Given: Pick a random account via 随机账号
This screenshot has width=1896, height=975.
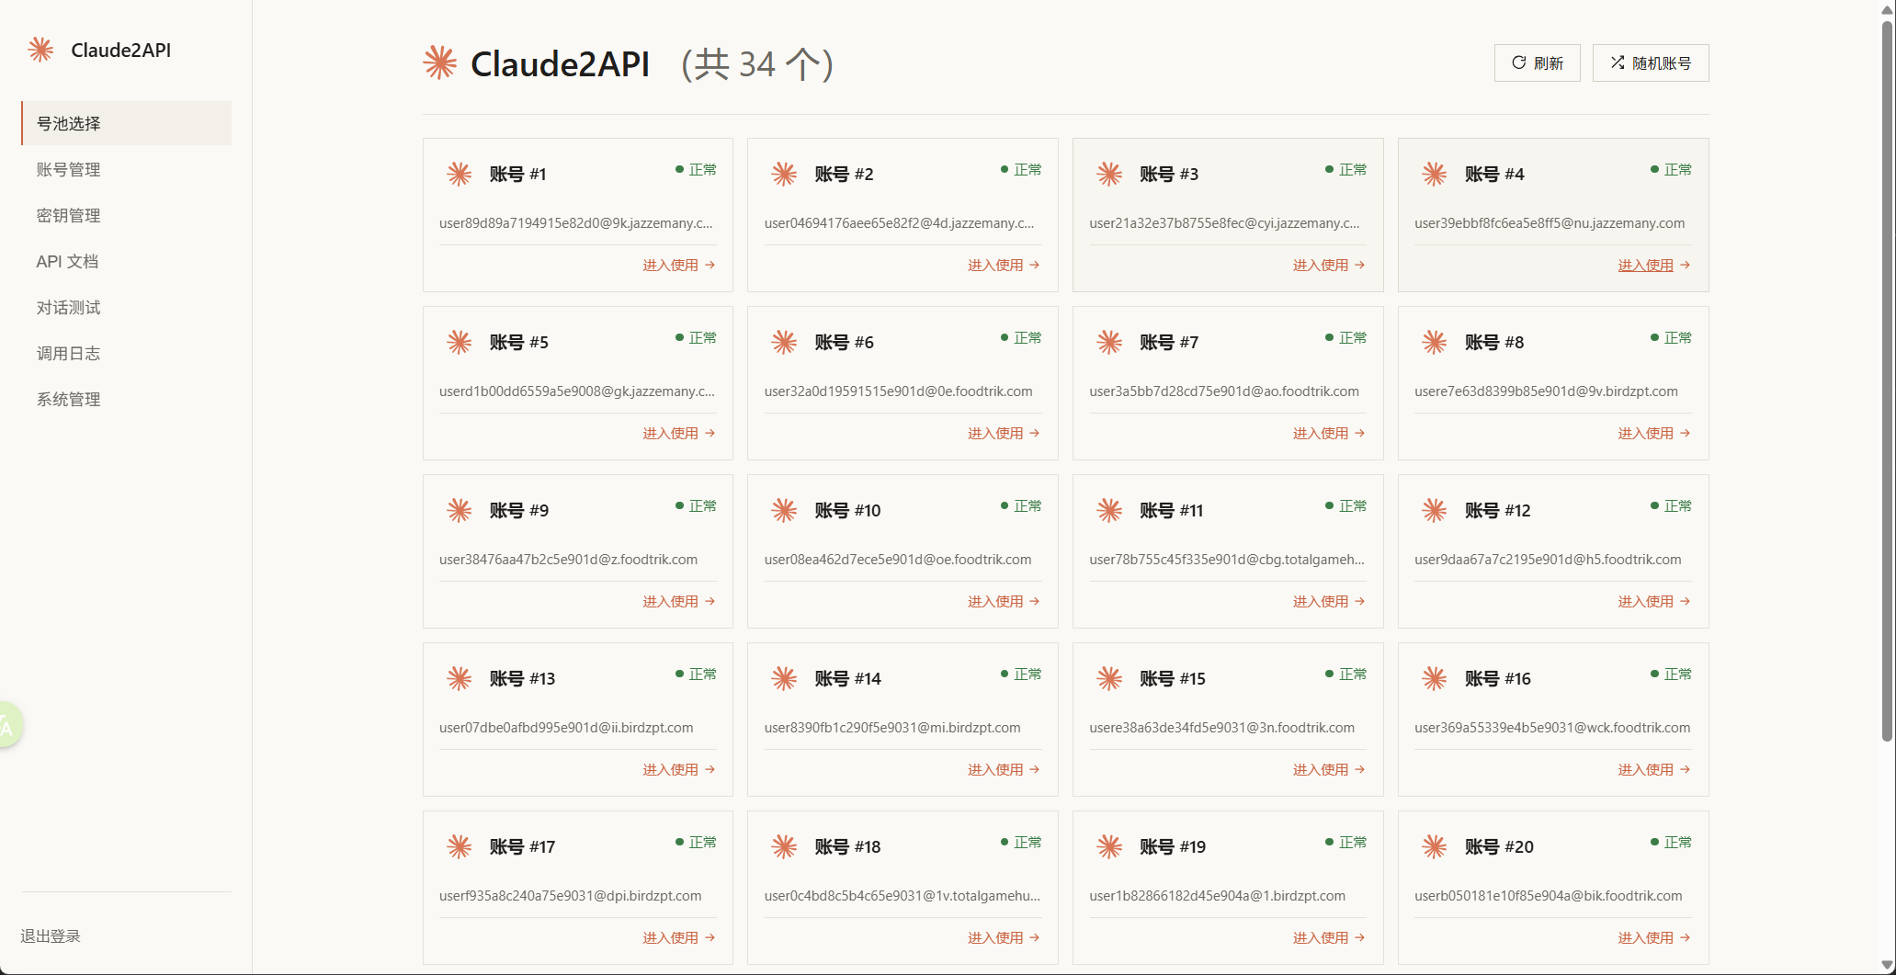Looking at the screenshot, I should click(x=1651, y=62).
